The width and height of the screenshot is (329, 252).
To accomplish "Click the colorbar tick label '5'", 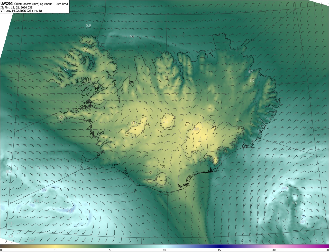I will tap(110, 250).
